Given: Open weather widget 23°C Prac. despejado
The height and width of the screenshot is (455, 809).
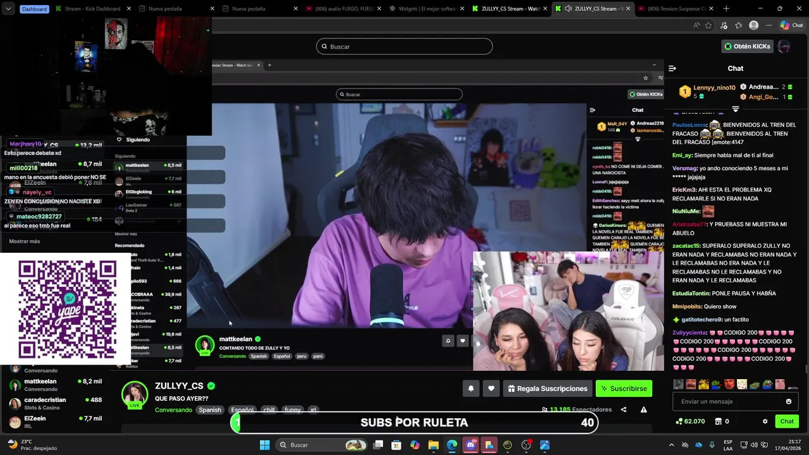Looking at the screenshot, I should pyautogui.click(x=33, y=445).
